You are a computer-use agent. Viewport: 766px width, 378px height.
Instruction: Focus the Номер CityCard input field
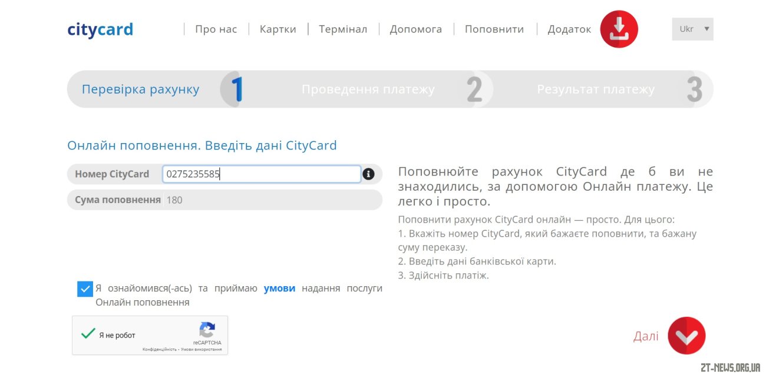coord(261,174)
